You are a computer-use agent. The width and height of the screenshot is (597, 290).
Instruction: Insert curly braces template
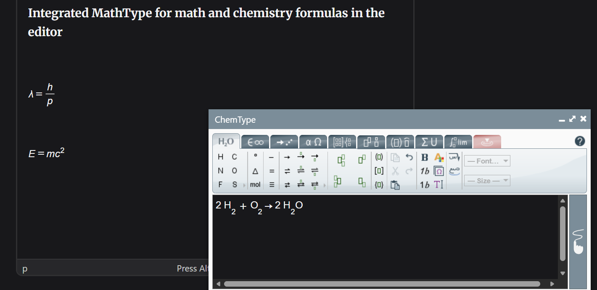[379, 185]
